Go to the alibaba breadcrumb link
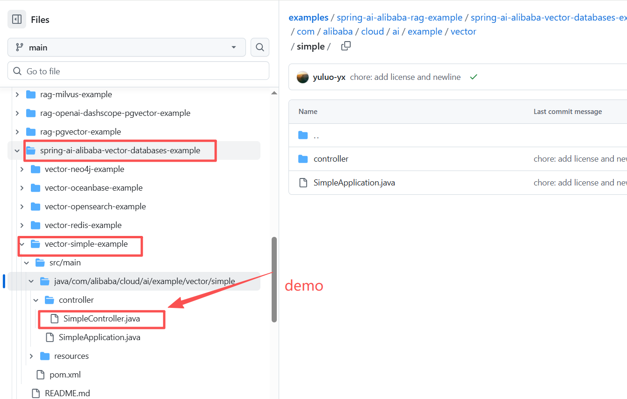Screen dimensions: 627x399 click(338, 31)
